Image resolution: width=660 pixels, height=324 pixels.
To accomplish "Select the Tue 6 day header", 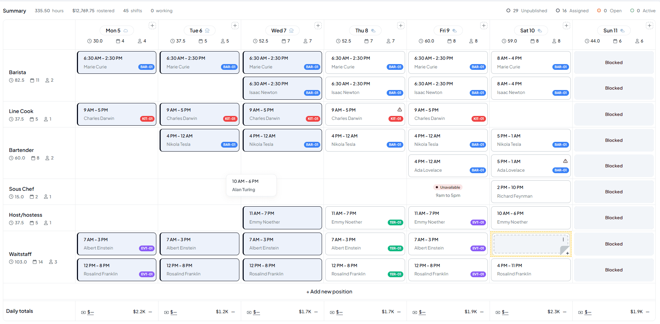I will coord(199,31).
